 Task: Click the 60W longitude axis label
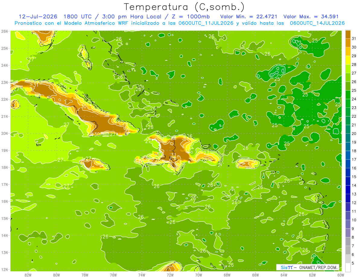pyautogui.click(x=341, y=275)
